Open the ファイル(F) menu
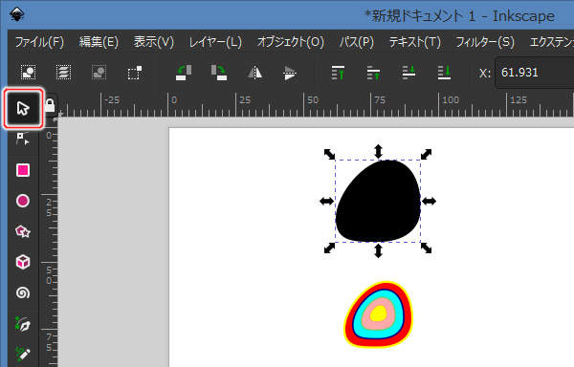The image size is (574, 367). (x=39, y=42)
